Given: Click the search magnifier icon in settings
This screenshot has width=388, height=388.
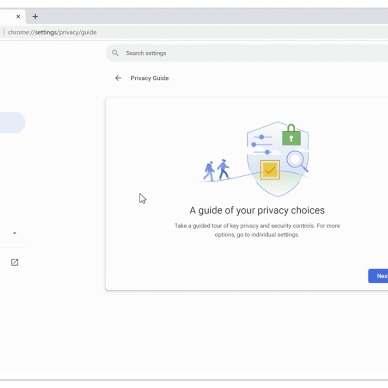Looking at the screenshot, I should point(115,53).
